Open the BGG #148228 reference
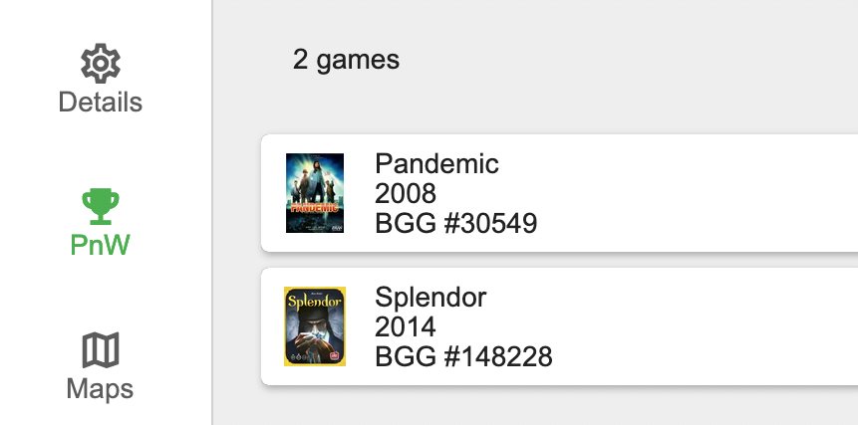Image resolution: width=858 pixels, height=425 pixels. coord(463,356)
